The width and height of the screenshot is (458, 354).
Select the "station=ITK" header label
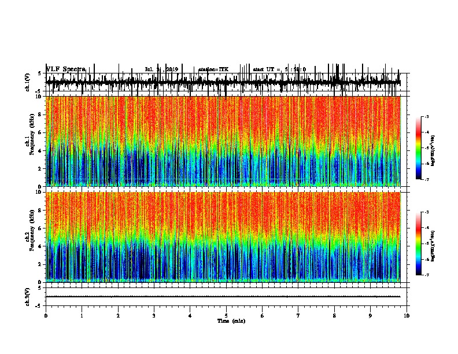click(x=213, y=69)
